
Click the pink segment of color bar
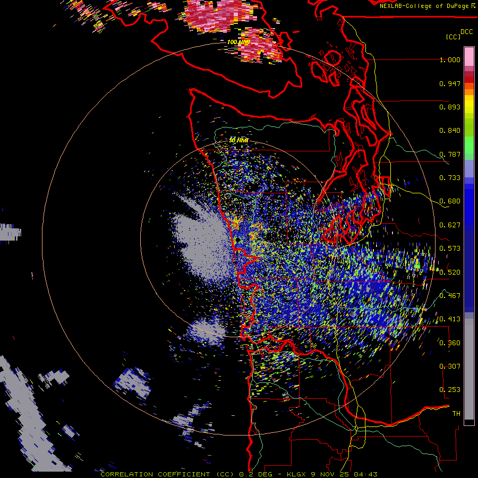(469, 57)
